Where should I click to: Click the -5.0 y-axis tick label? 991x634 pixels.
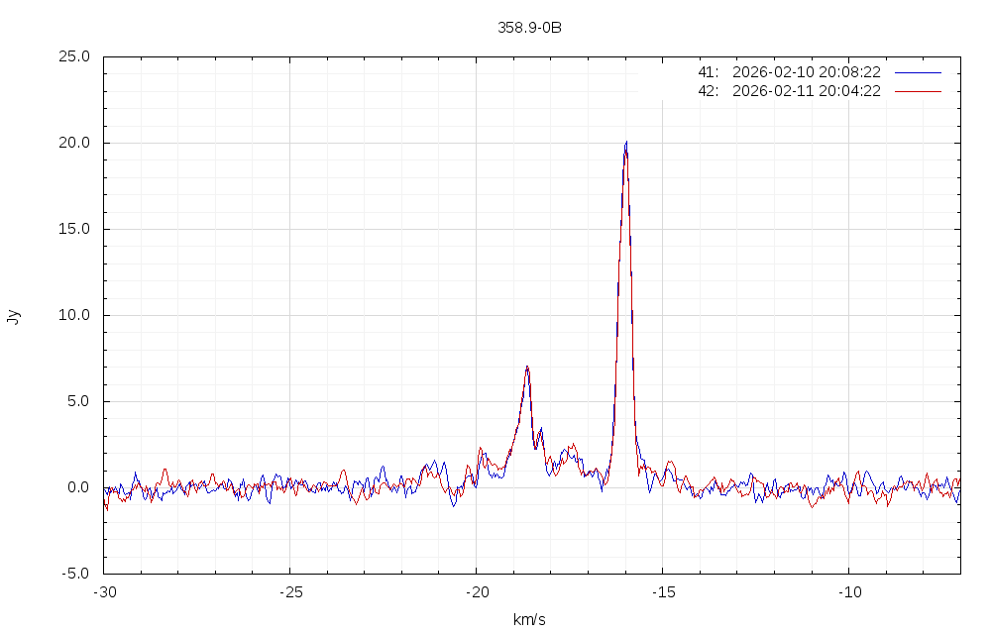[76, 574]
